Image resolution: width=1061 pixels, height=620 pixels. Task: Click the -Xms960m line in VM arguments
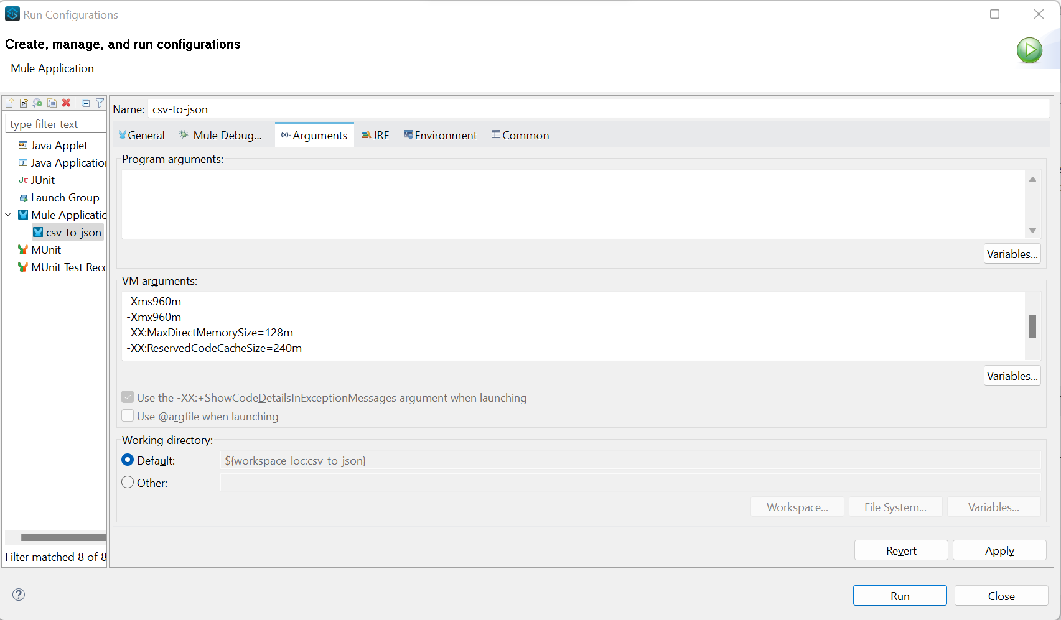(154, 302)
